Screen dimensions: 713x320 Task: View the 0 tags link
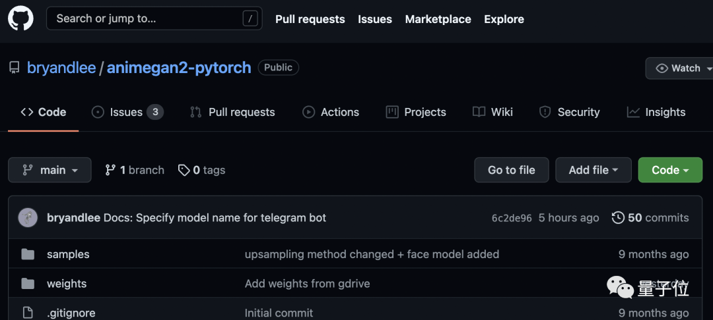tap(202, 170)
